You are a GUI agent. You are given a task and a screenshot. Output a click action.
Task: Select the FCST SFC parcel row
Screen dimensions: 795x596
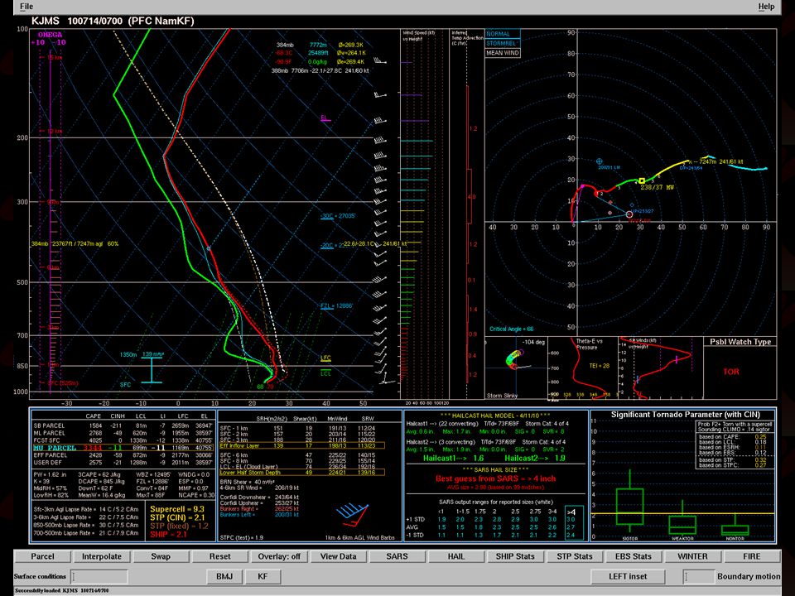(x=123, y=440)
